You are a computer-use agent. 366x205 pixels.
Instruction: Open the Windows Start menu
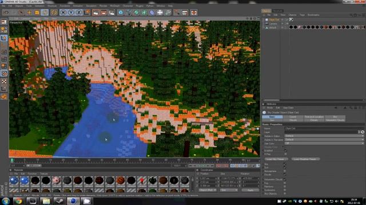[x=6, y=201]
